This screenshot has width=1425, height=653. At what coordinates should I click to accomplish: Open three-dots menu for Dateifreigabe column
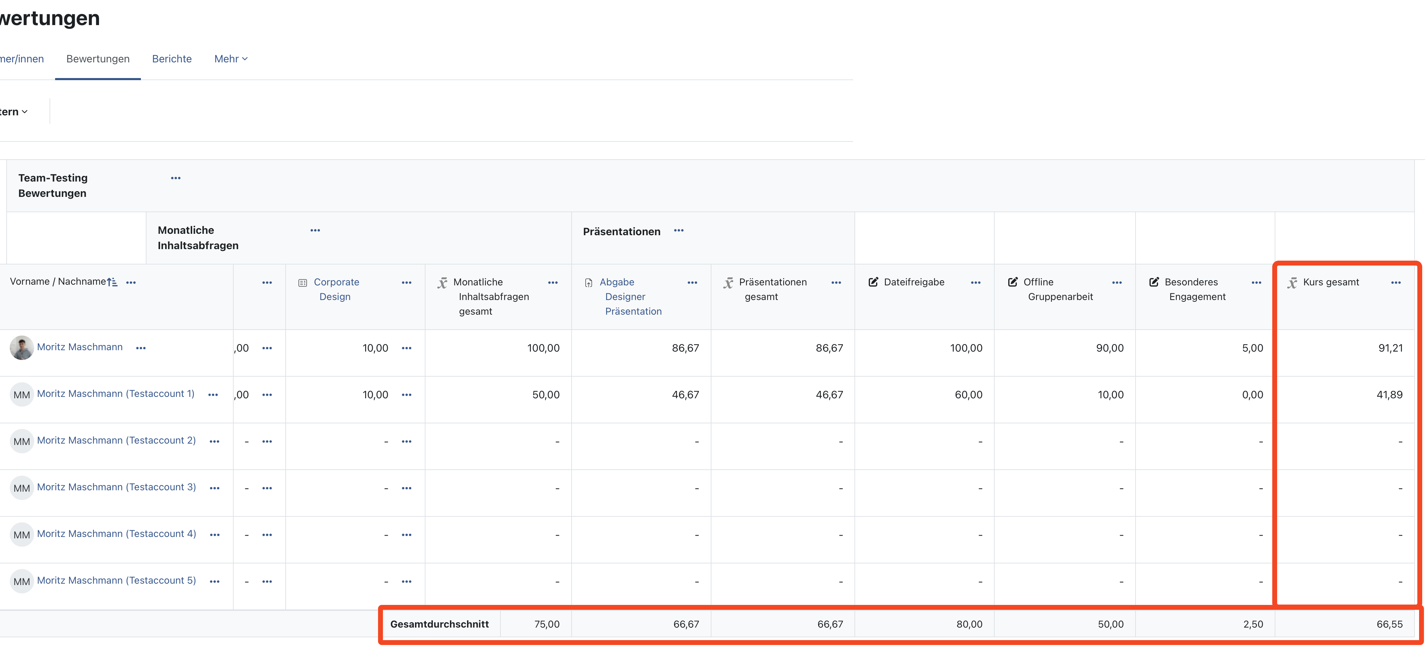[976, 283]
